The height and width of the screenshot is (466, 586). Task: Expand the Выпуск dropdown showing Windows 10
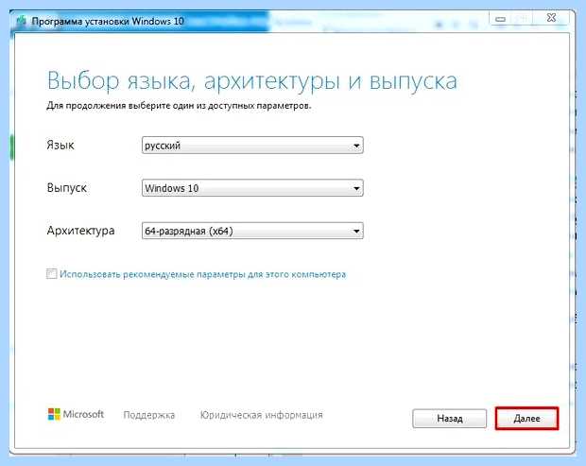pyautogui.click(x=252, y=188)
